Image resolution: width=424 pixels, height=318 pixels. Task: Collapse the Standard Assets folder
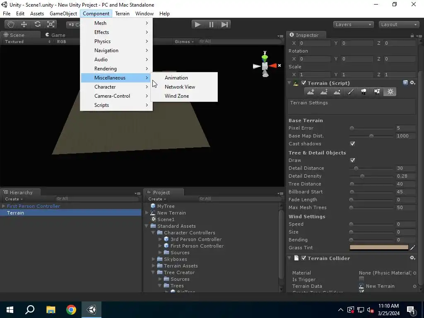click(x=147, y=226)
